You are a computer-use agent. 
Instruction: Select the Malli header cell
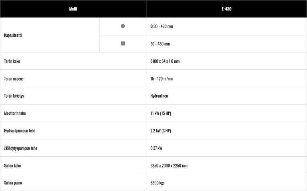click(x=73, y=9)
